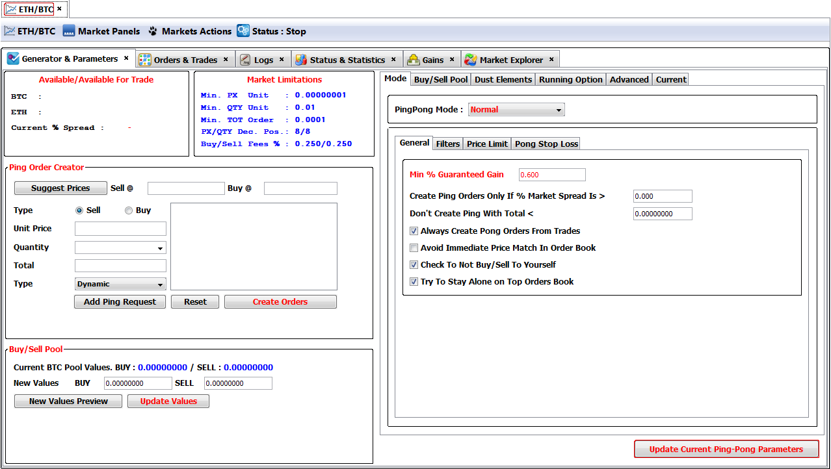
Task: Click the Status Stop gear icon
Action: [x=243, y=31]
